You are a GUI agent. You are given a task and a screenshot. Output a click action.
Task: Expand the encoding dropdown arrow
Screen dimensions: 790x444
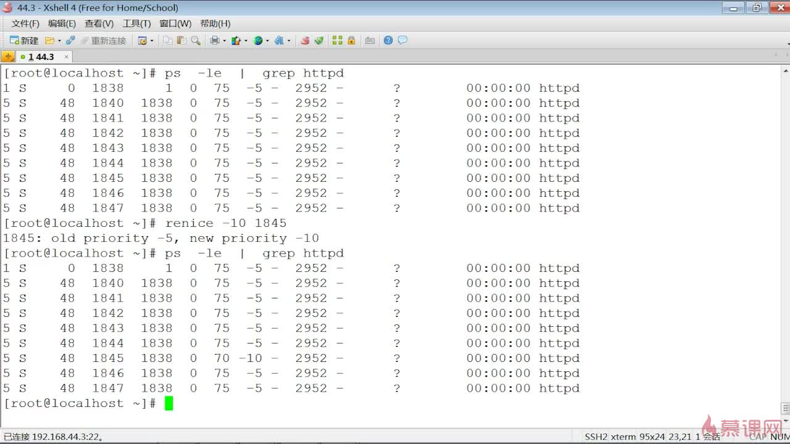tap(267, 41)
